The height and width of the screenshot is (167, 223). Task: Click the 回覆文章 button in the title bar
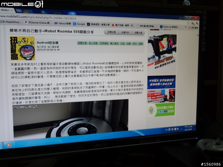coord(138,33)
